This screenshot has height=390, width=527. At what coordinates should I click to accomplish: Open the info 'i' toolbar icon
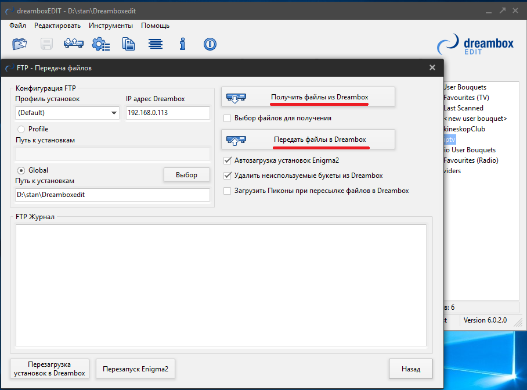click(x=182, y=44)
